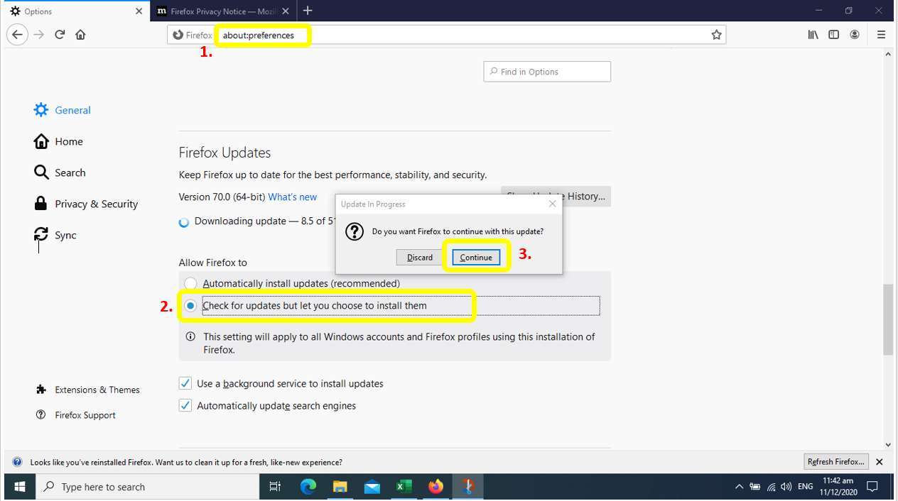Reload the current page
This screenshot has width=898, height=501.
tap(60, 35)
